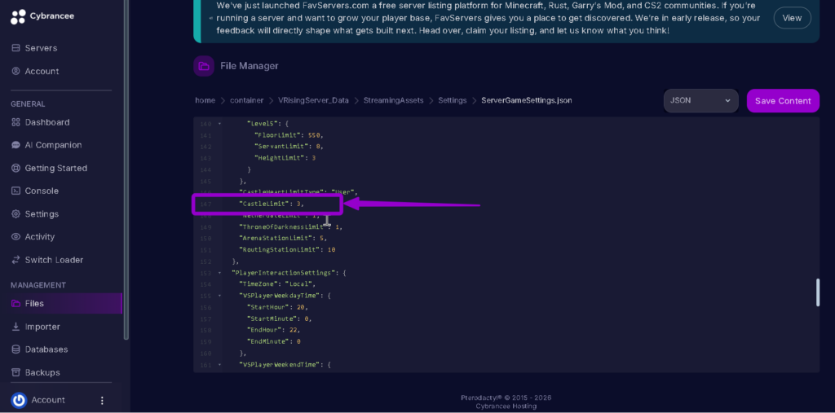Viewport: 835px width, 413px height.
Task: Click the File Manager folder icon
Action: click(203, 66)
